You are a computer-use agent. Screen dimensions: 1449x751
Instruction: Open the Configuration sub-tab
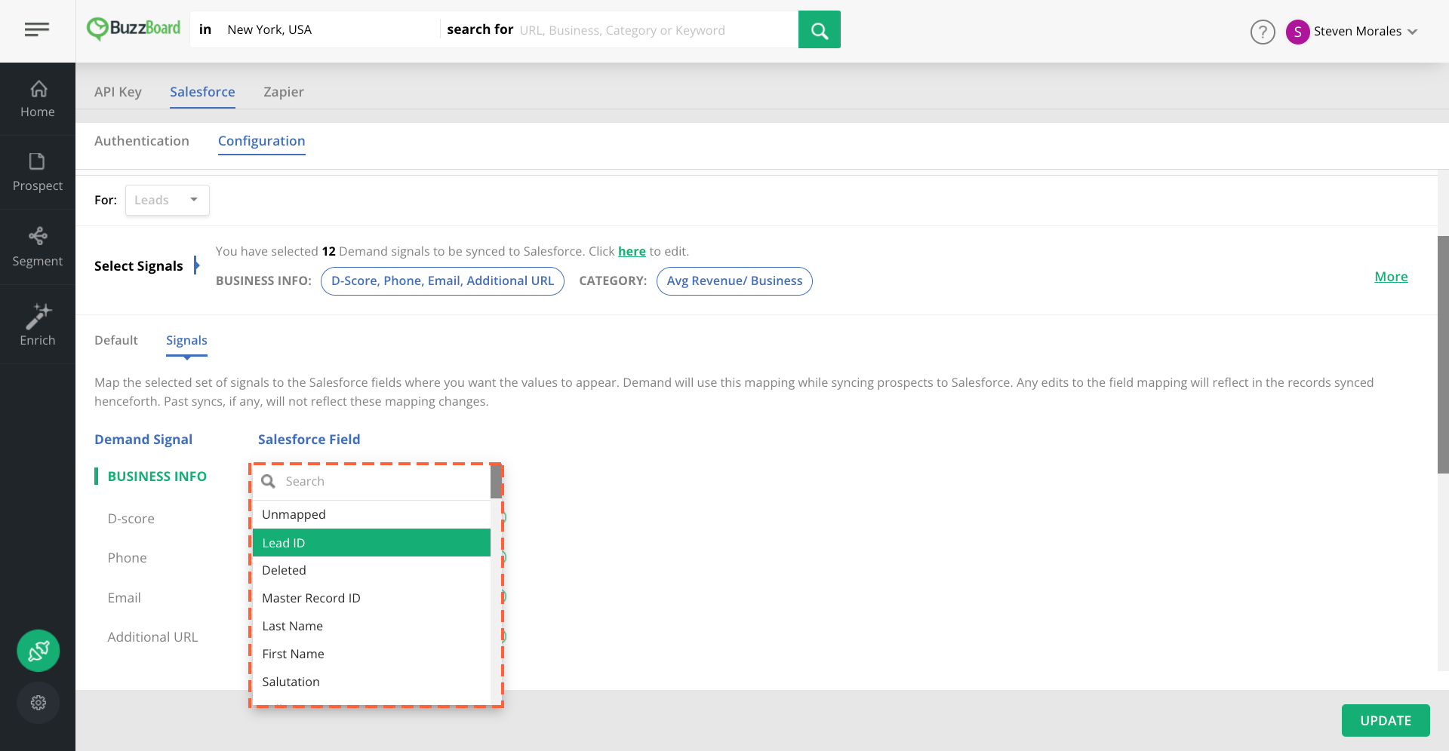coord(262,141)
